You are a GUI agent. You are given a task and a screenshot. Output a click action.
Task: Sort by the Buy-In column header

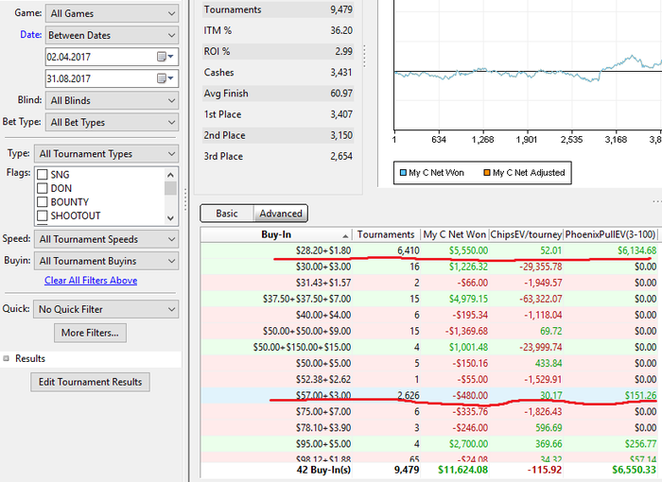(276, 234)
